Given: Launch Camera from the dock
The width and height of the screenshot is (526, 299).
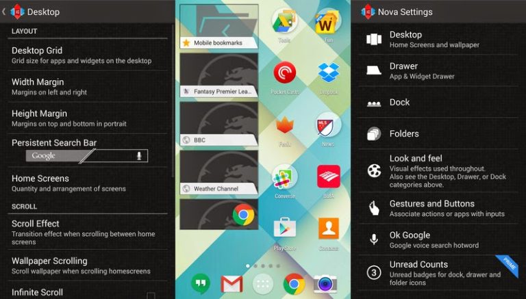Looking at the screenshot, I should (x=325, y=284).
